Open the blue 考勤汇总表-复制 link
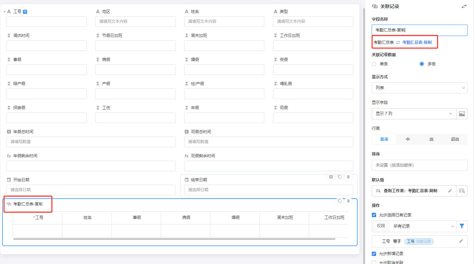 tap(417, 43)
